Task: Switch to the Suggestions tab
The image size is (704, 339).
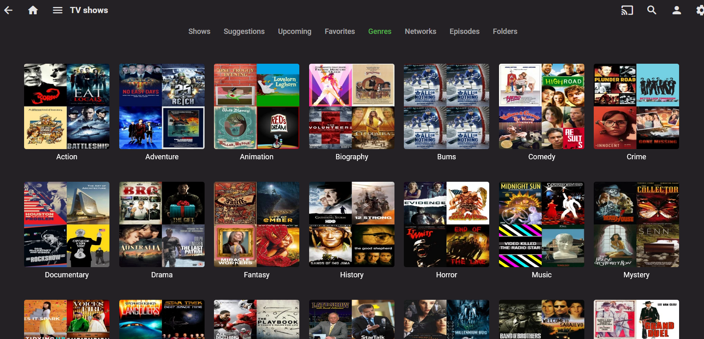Action: (x=244, y=31)
